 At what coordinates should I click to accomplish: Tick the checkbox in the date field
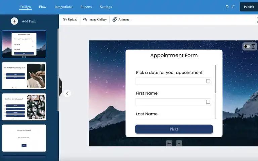click(x=208, y=81)
